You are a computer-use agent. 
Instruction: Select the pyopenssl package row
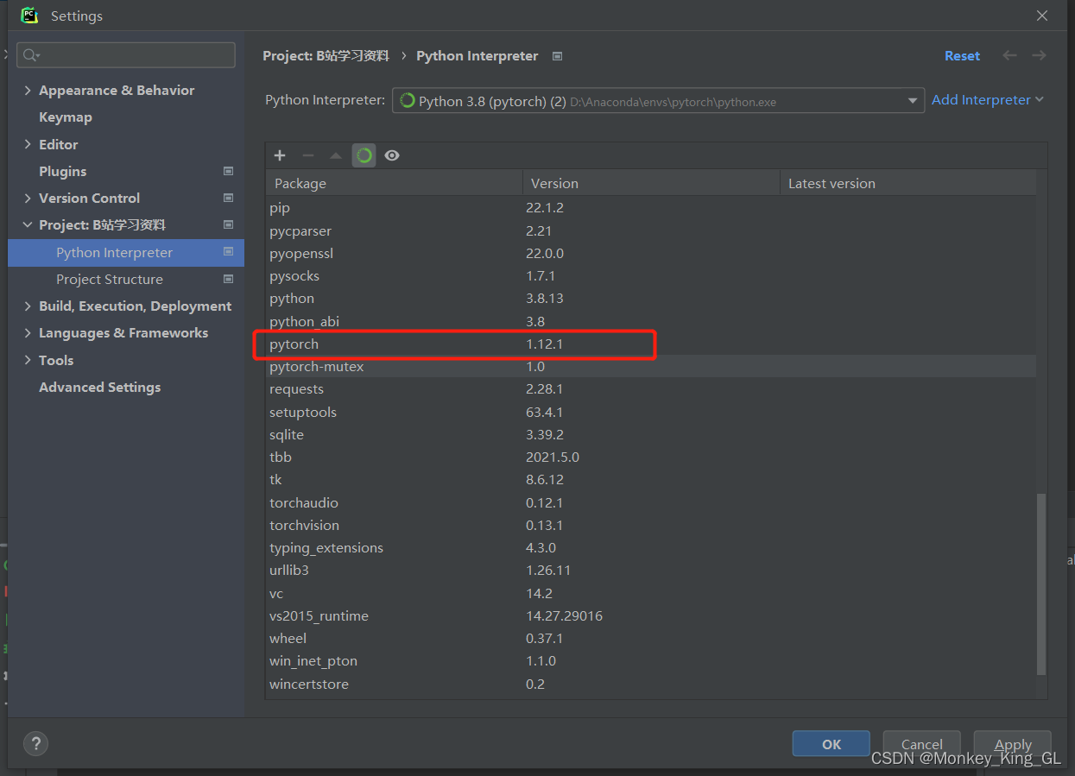(x=651, y=253)
